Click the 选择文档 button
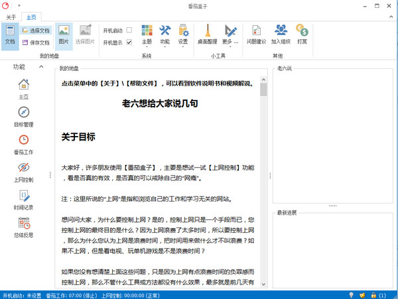This screenshot has height=299, width=398. [35, 30]
